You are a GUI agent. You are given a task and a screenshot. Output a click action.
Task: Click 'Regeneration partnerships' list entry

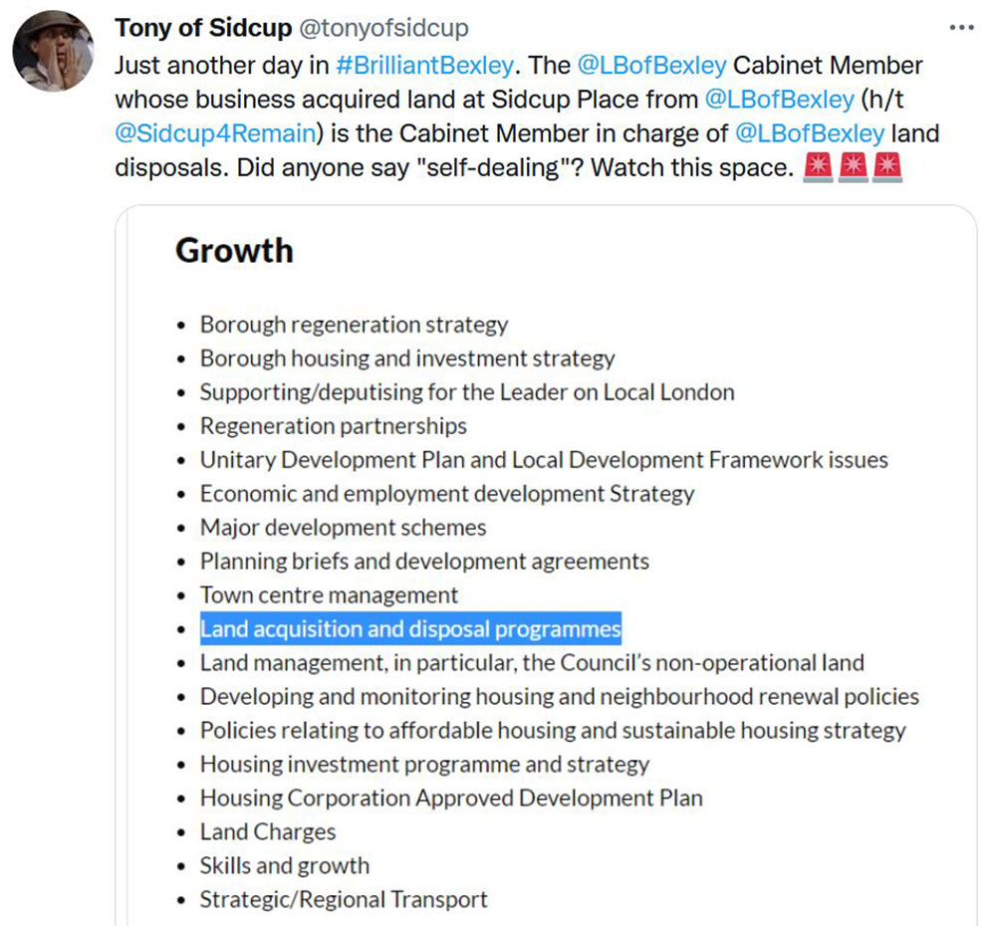click(333, 426)
